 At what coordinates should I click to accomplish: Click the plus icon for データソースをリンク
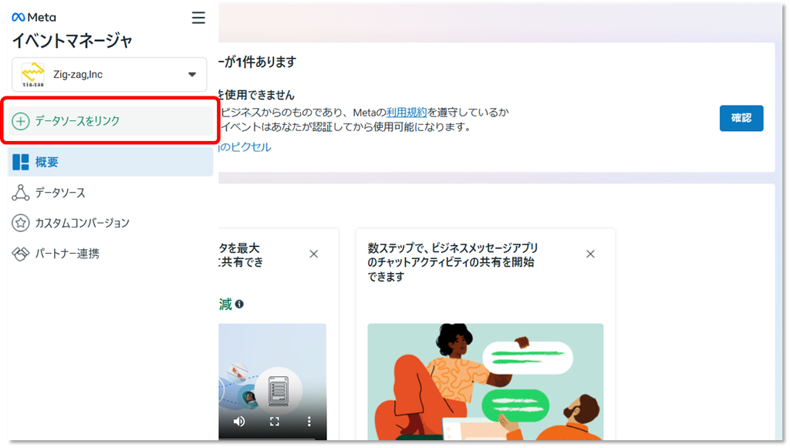[21, 121]
